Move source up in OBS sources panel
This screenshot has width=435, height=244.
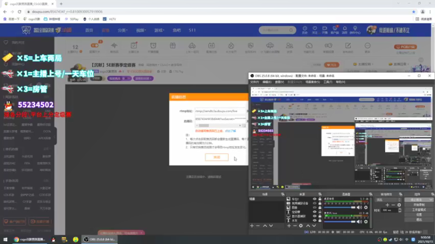click(308, 226)
